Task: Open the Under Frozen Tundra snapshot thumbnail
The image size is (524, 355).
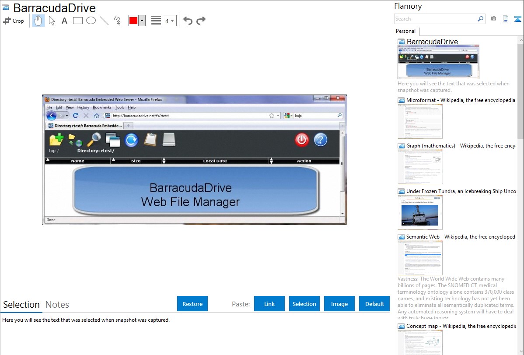Action: point(420,212)
